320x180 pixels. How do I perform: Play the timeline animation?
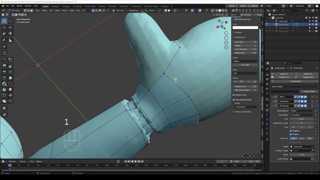tap(135, 161)
